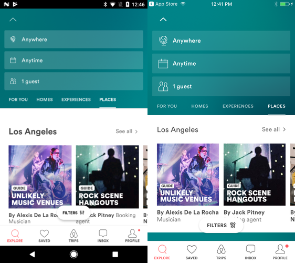Tap Android recent apps square button
The width and height of the screenshot is (295, 263).
[x=115, y=255]
